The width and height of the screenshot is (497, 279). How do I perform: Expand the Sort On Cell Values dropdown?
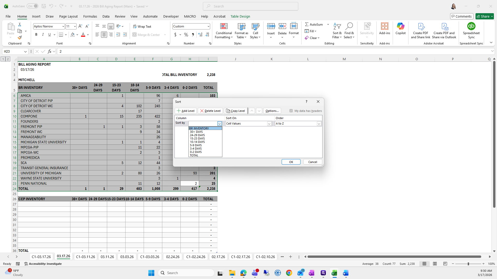point(269,124)
